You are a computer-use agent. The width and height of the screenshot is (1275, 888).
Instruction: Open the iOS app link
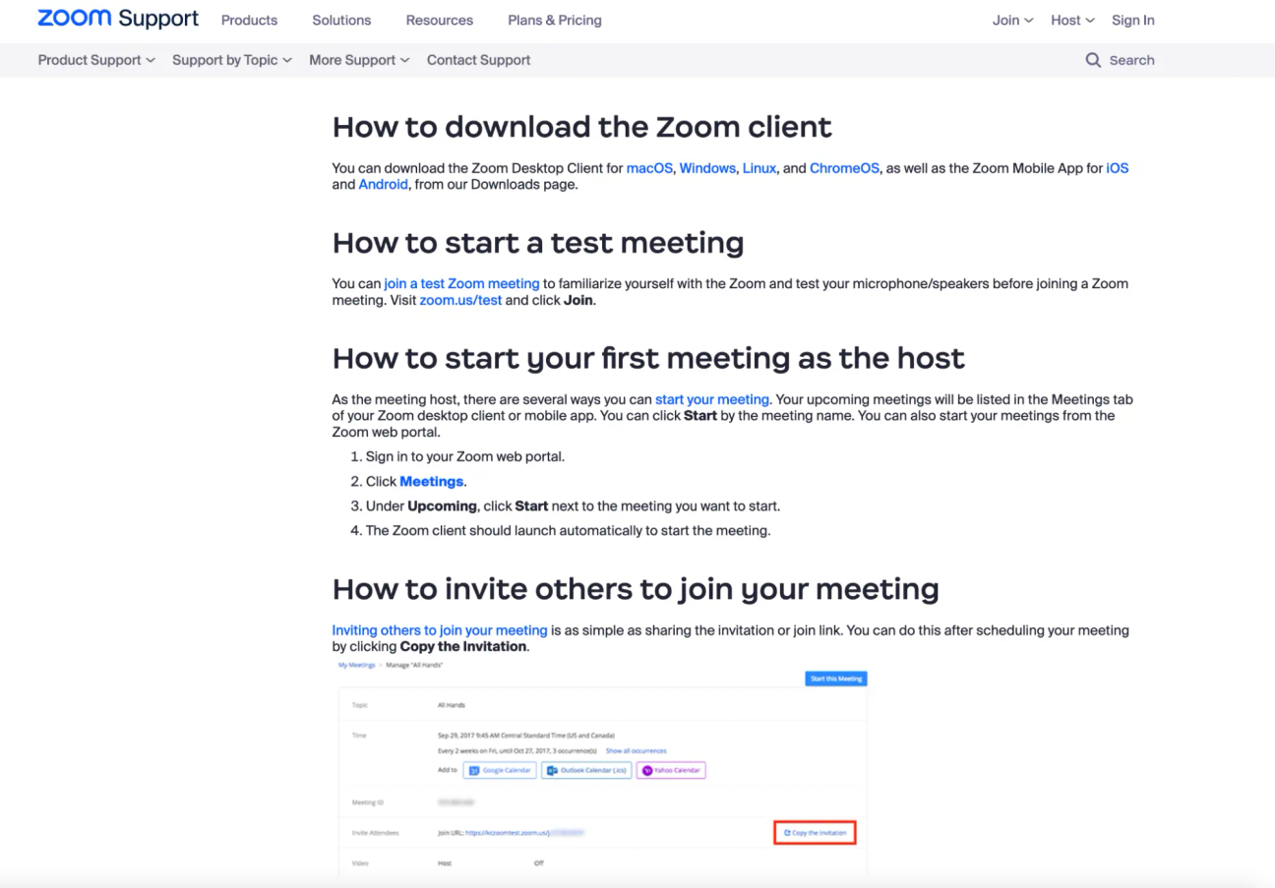click(1118, 168)
